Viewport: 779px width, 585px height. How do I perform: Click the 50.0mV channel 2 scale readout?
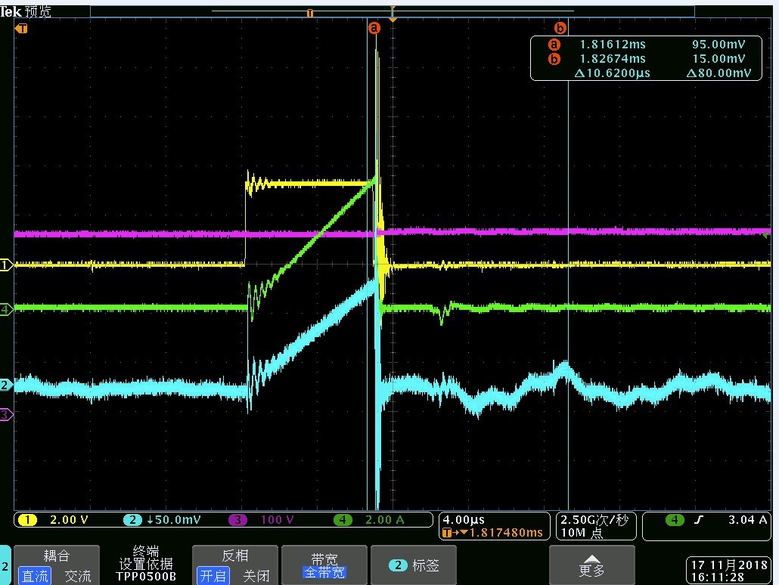[174, 520]
